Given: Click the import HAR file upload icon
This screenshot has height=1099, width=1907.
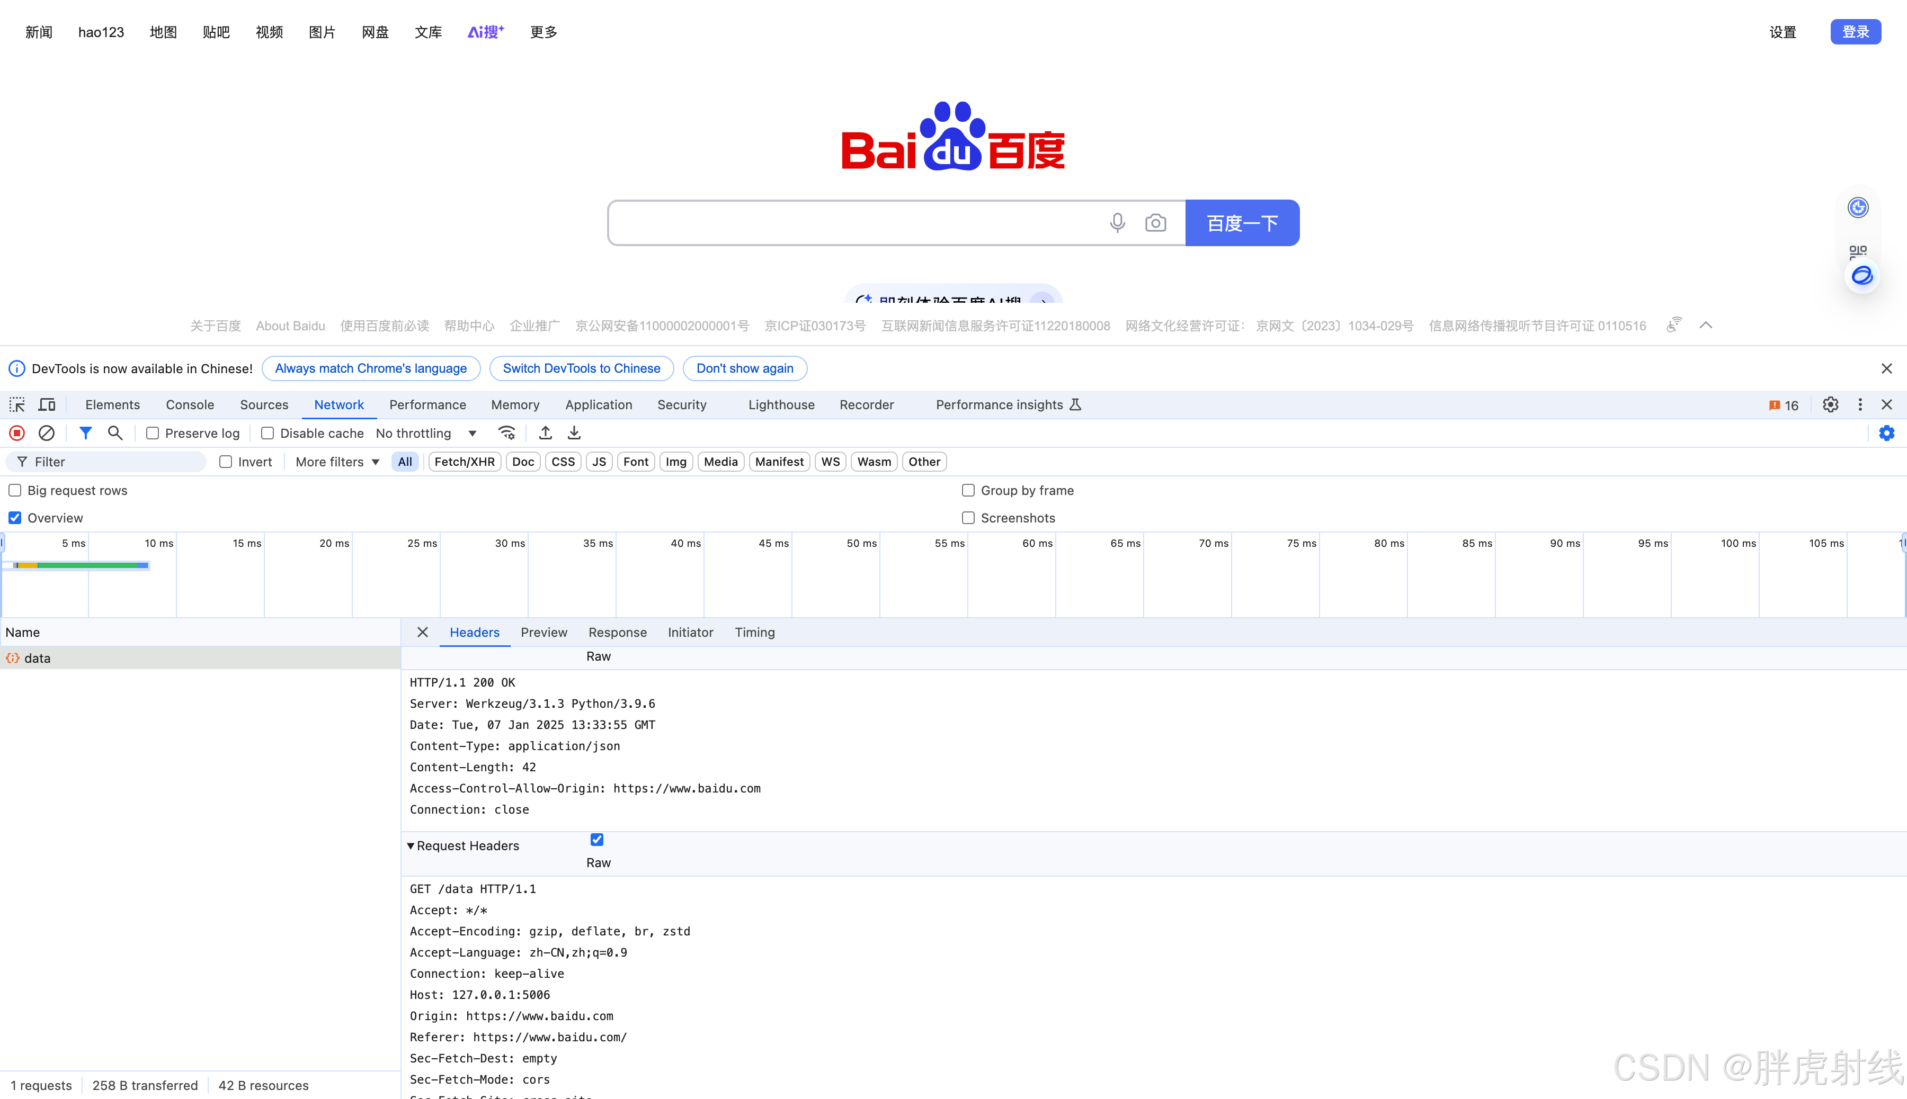Looking at the screenshot, I should point(545,433).
